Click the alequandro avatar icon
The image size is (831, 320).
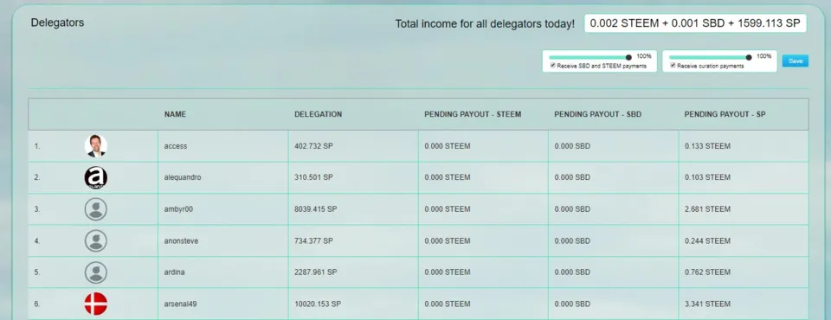(96, 177)
